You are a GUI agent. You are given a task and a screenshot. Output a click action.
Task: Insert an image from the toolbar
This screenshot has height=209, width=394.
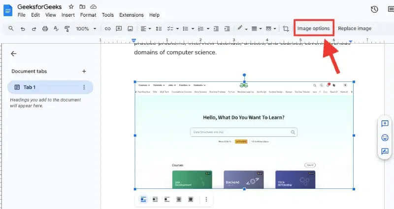click(x=130, y=28)
